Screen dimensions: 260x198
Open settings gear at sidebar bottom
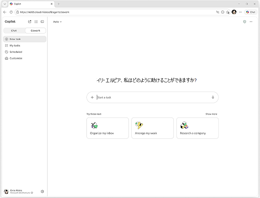[x=42, y=192]
